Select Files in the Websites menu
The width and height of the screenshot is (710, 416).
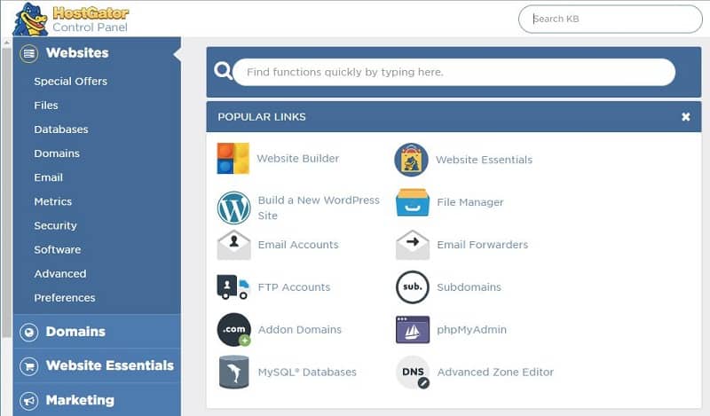pos(46,106)
